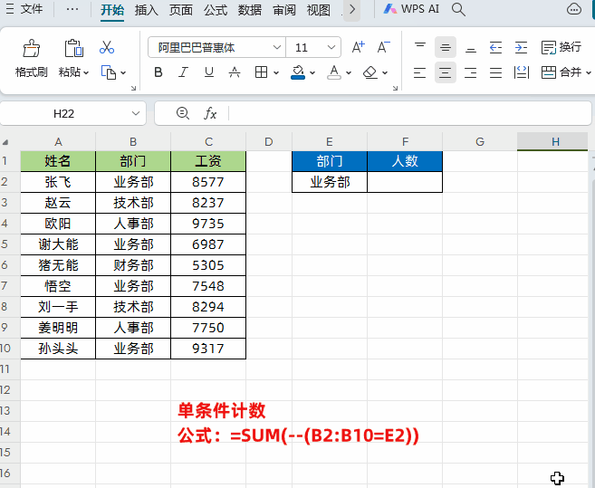Click into the formula bar input
The image size is (595, 488).
[409, 113]
